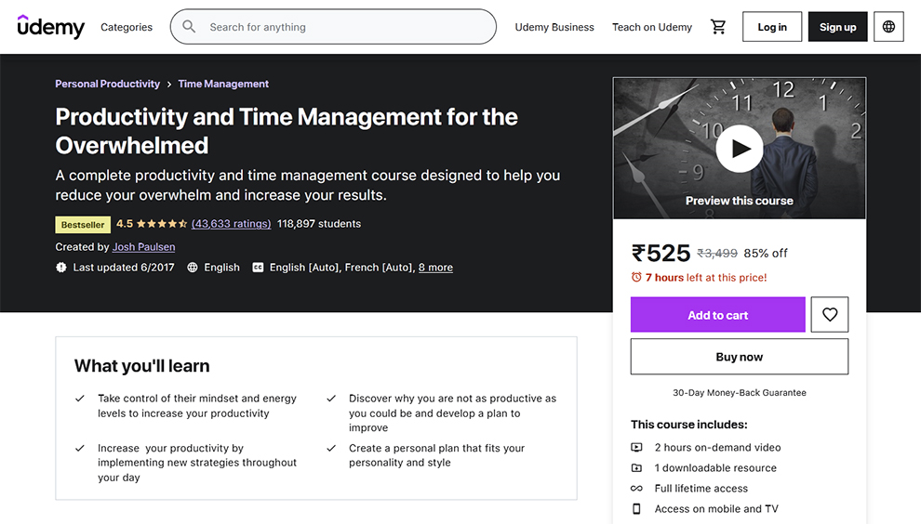Open the Categories menu
Image resolution: width=921 pixels, height=524 pixels.
tap(127, 27)
